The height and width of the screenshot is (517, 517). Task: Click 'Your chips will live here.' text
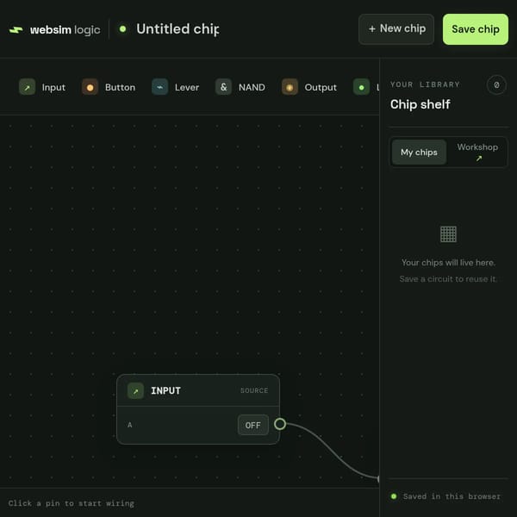pyautogui.click(x=448, y=263)
